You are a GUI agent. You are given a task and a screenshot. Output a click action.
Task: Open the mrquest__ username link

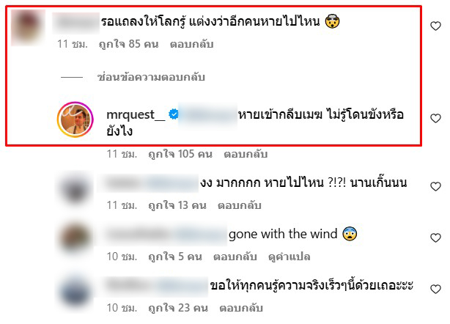(136, 115)
